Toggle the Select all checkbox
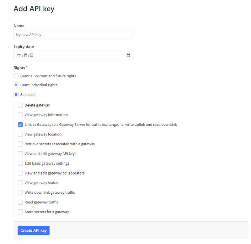This screenshot has width=251, height=244. click(x=16, y=95)
